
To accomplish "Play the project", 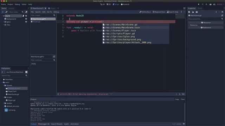I will 199,4.
